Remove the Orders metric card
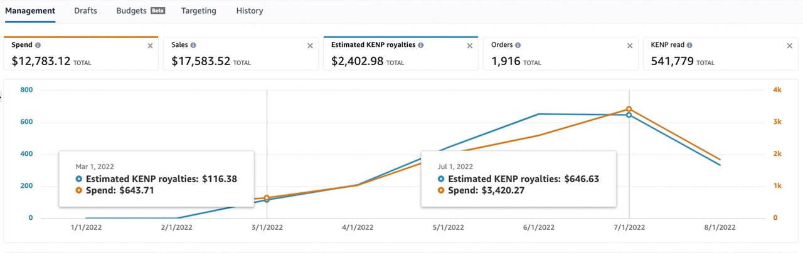This screenshot has width=803, height=253. coord(630,46)
